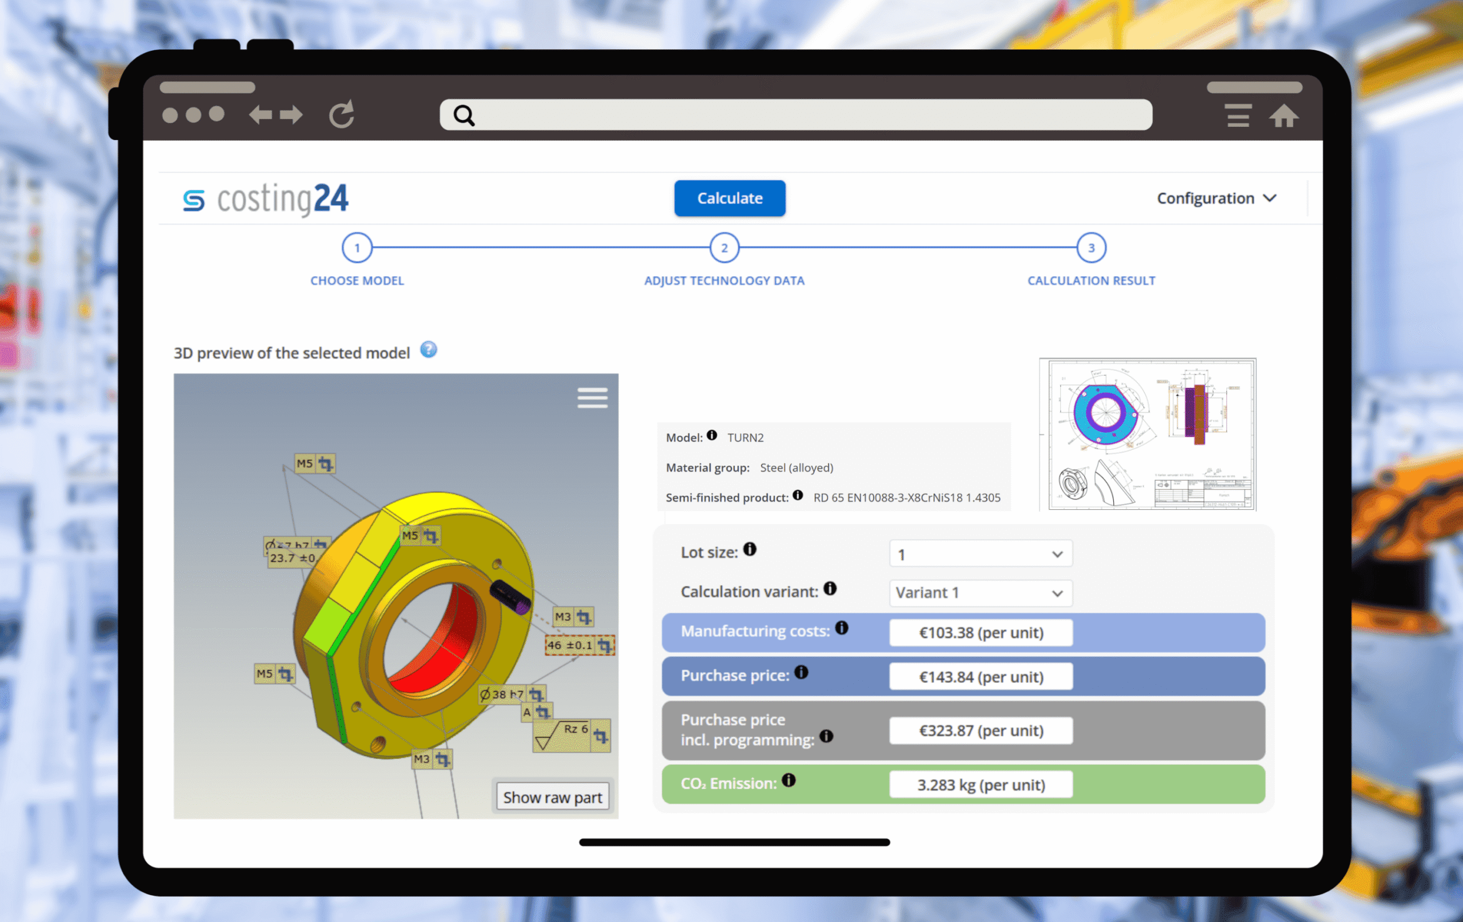Click info icon next to Lot size
The image size is (1463, 922).
tap(750, 549)
